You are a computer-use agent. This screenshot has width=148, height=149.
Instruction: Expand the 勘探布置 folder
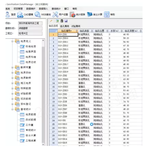[x=12, y=67]
